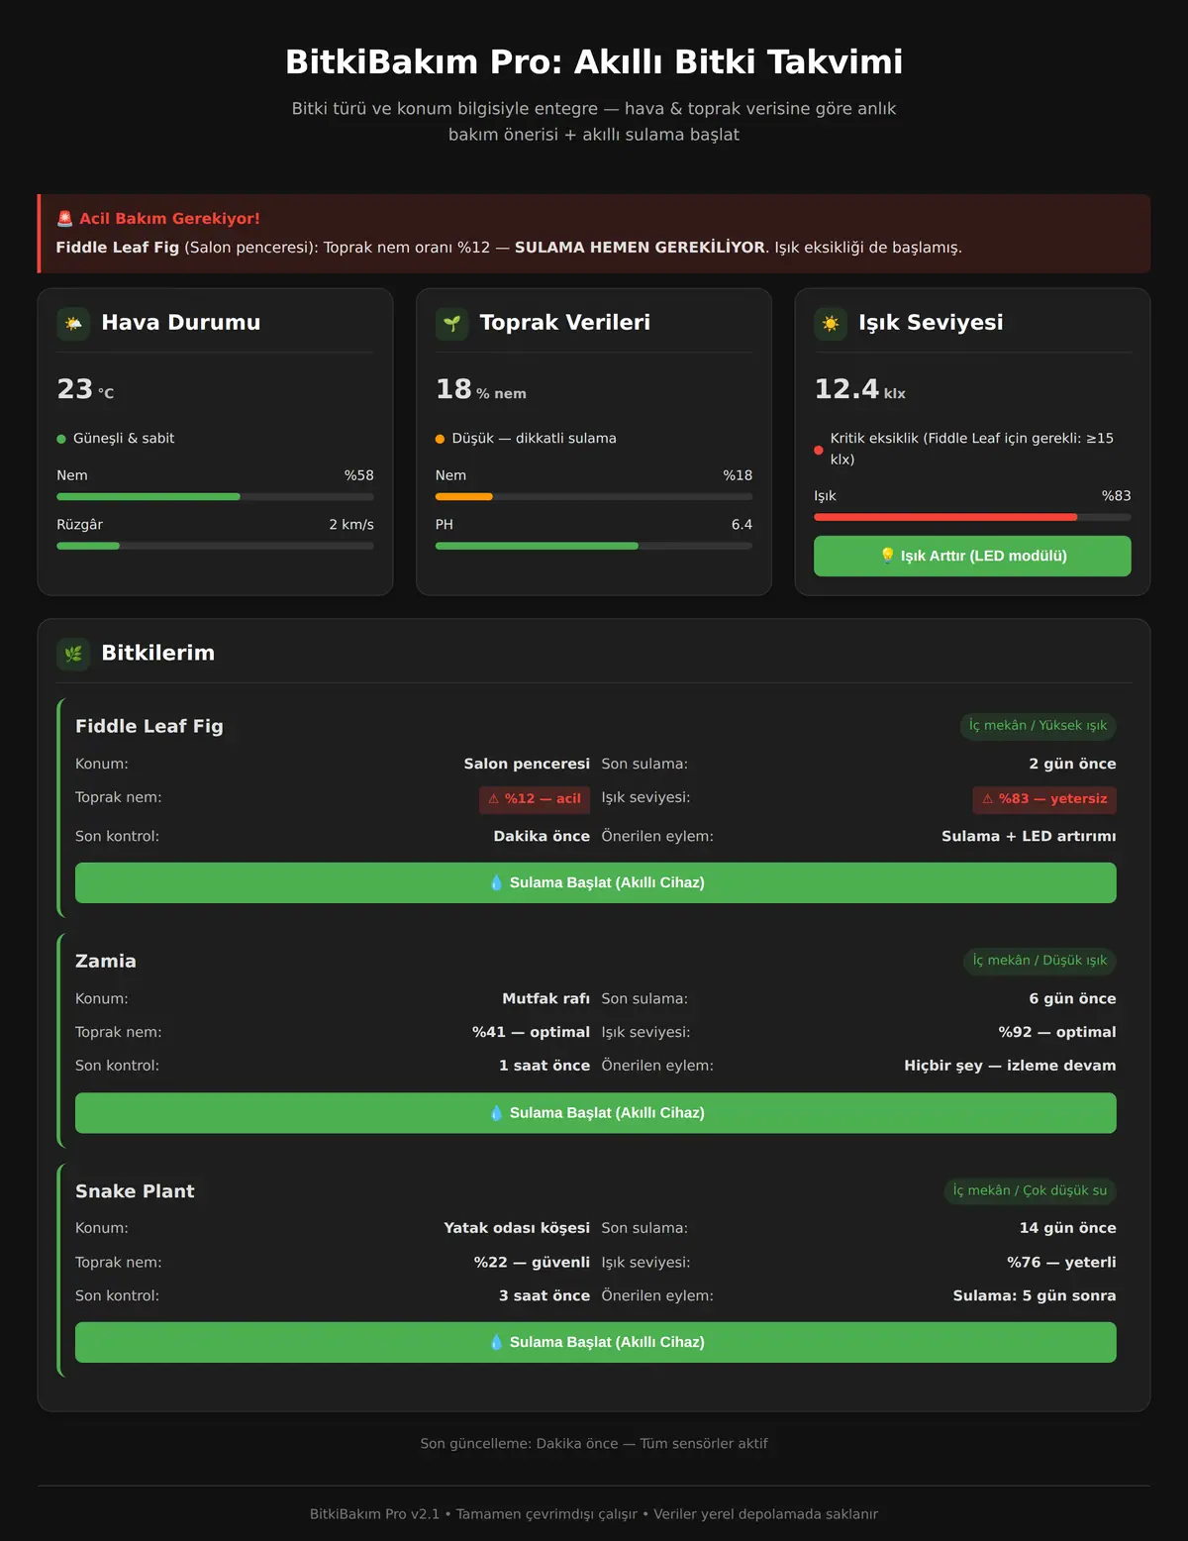The width and height of the screenshot is (1188, 1541).
Task: Click the Rüzgâr 2 km/s progress bar
Action: coord(215,546)
